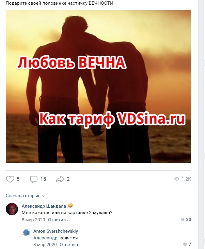Expand the Сначала старые sort dropdown
This screenshot has height=249, width=205.
pyautogui.click(x=25, y=196)
